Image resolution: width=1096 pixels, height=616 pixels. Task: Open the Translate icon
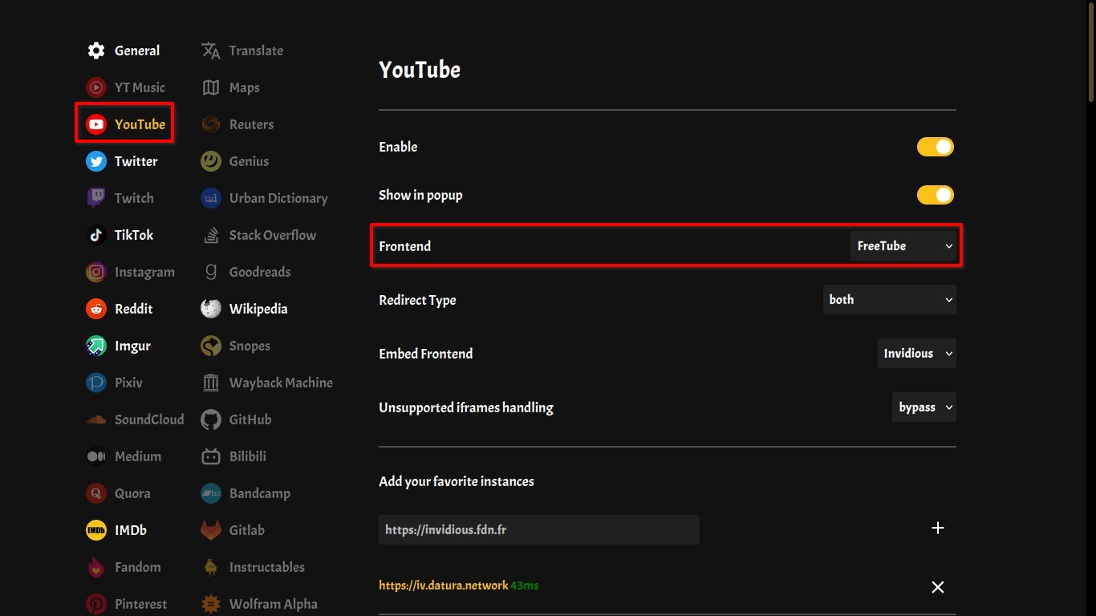click(211, 51)
